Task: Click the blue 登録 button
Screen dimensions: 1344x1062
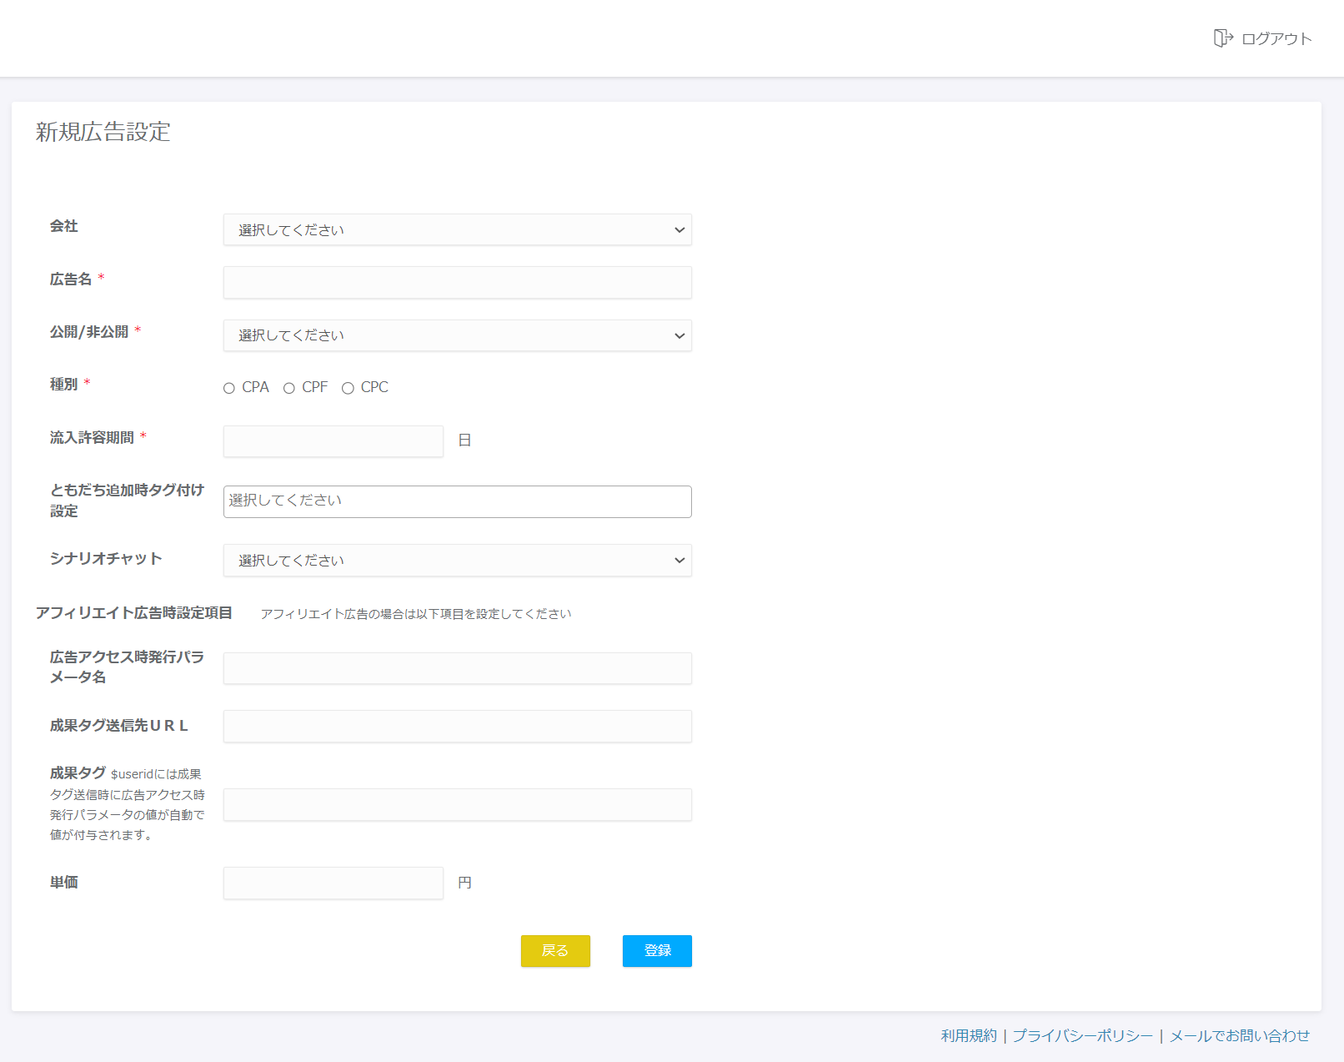Action: point(657,951)
